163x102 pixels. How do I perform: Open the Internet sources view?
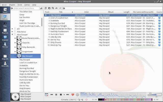(x=5, y=38)
